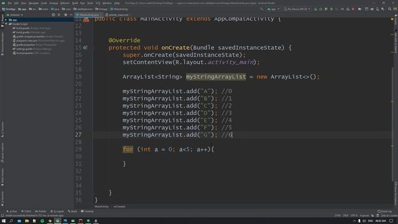
Task: Switch to the MainActivity.java editor tab
Action: (89, 15)
